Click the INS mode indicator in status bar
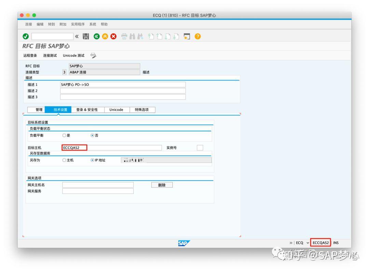Viewport: 369px width, 271px height. click(x=336, y=243)
